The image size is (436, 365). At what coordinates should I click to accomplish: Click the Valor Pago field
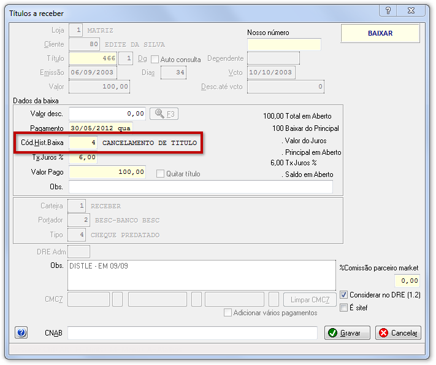pos(107,172)
